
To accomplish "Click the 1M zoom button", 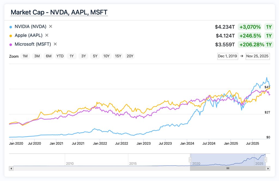I will point(25,56).
